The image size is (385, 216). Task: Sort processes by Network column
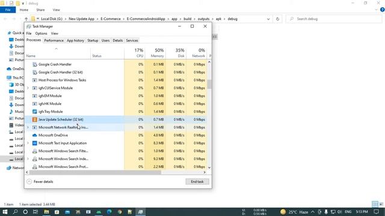(197, 53)
